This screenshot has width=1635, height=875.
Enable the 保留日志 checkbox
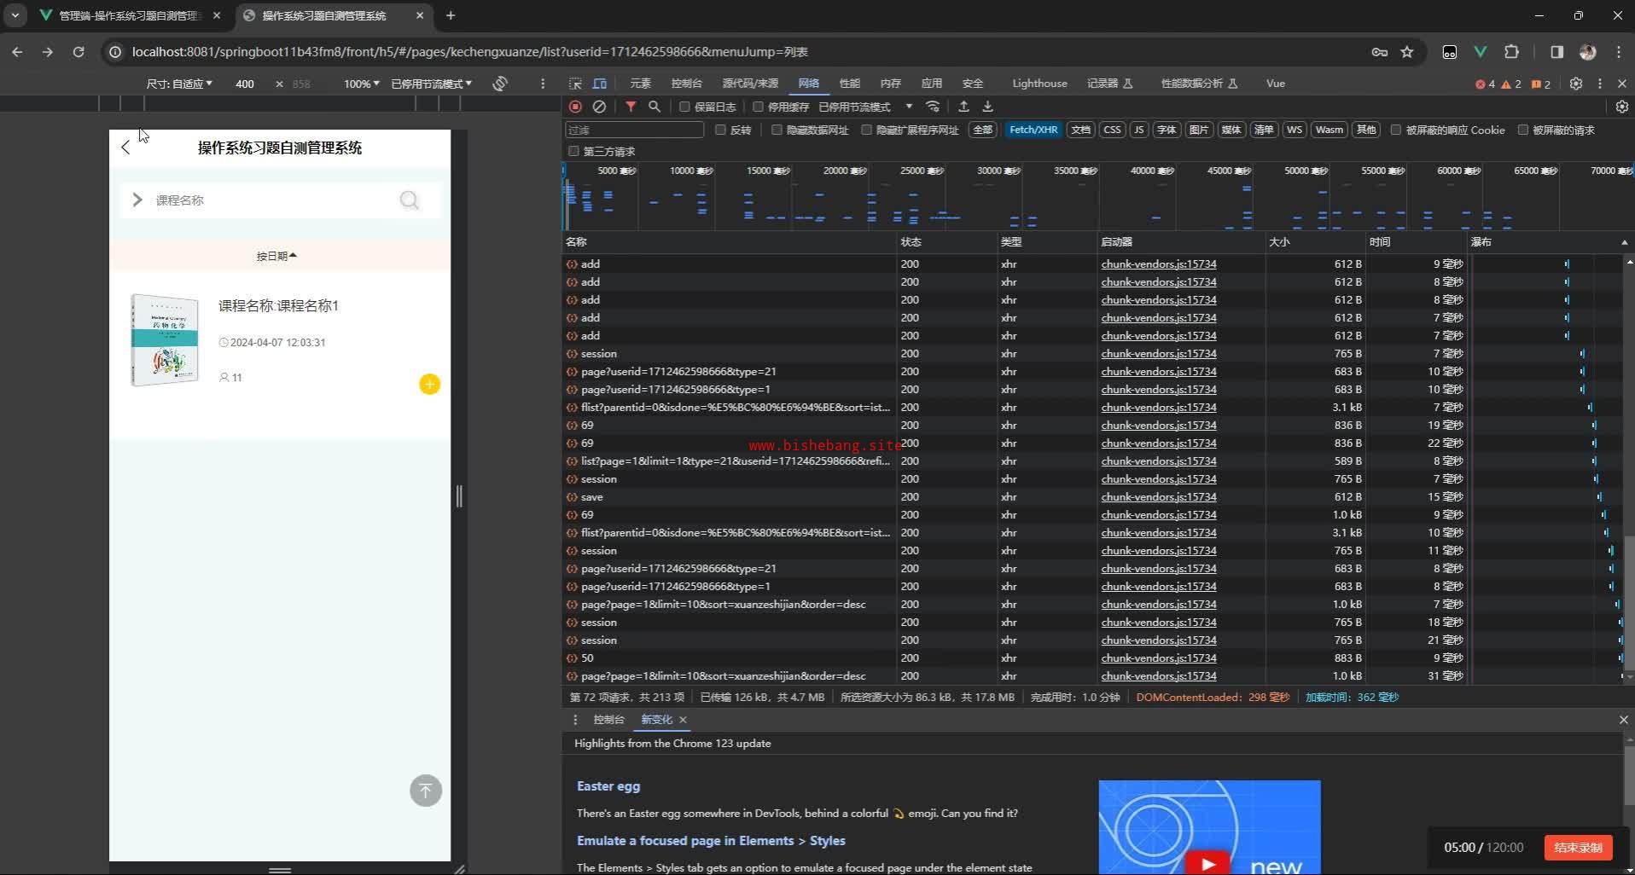pyautogui.click(x=684, y=107)
